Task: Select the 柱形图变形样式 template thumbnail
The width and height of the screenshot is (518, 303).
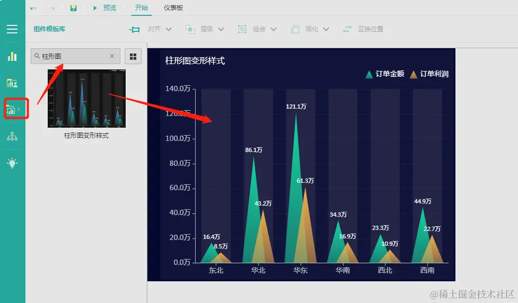Action: pyautogui.click(x=86, y=99)
